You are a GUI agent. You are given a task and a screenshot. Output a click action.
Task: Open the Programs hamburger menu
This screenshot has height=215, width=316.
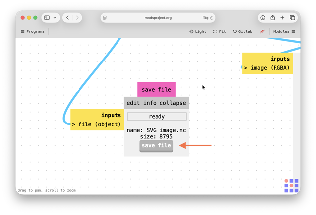[33, 31]
